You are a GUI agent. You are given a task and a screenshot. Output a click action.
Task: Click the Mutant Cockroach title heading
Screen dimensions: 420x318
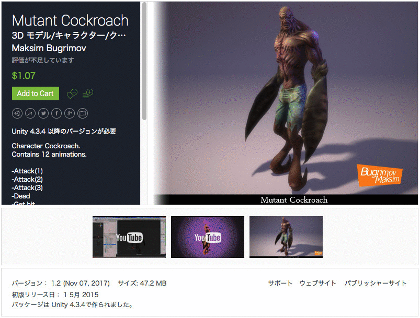(x=70, y=20)
